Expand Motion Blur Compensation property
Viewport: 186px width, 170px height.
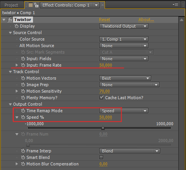(x=17, y=164)
